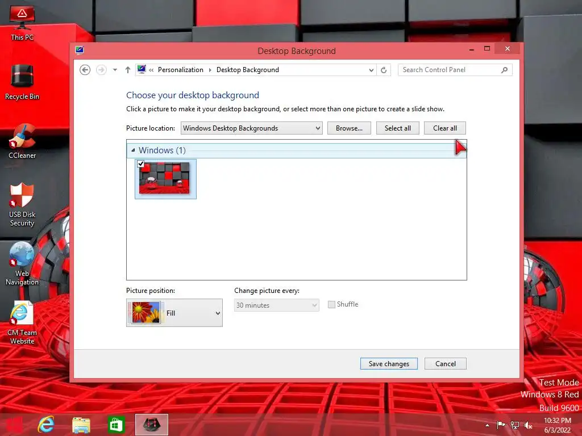This screenshot has width=582, height=436.
Task: Click the Desktop Background breadcrumb
Action: click(248, 70)
